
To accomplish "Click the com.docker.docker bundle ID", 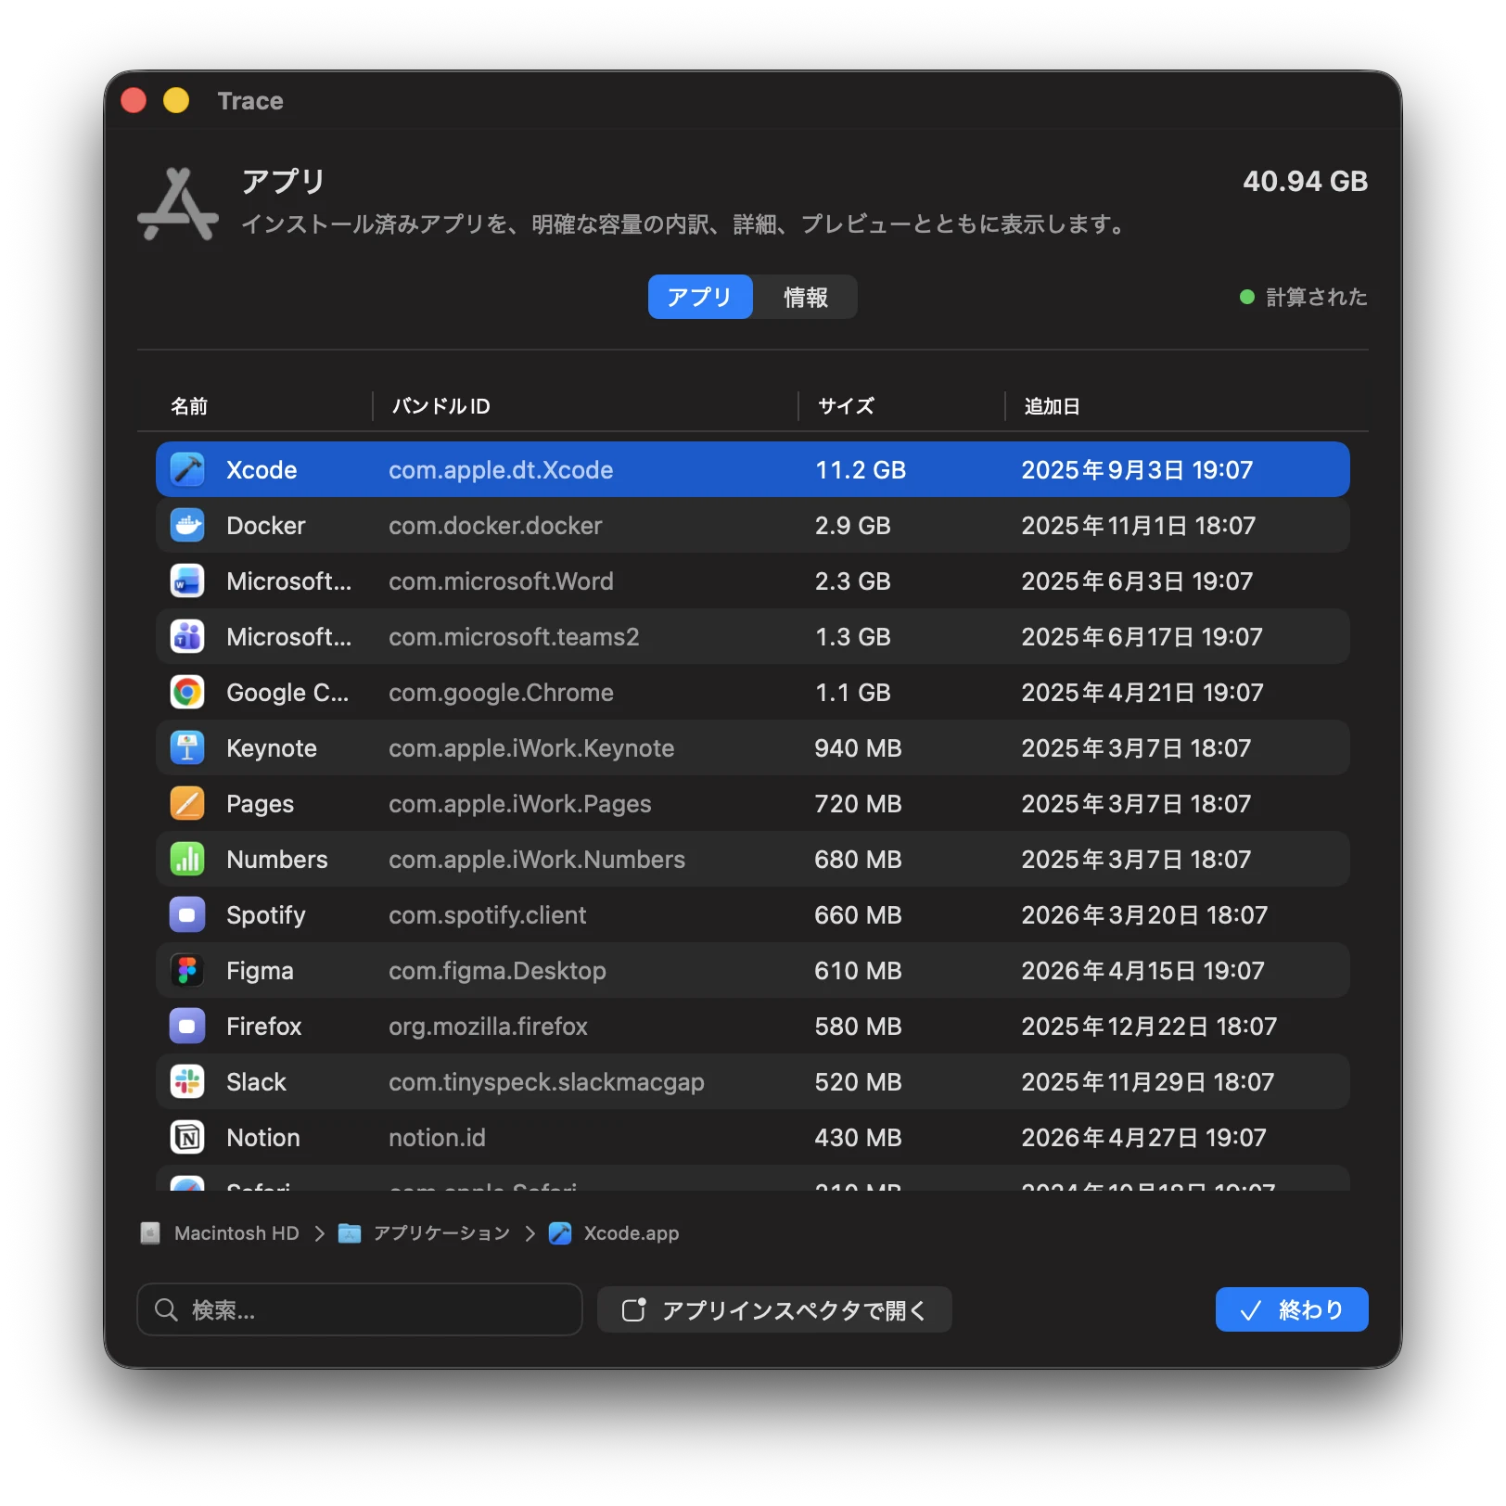I will click(495, 526).
